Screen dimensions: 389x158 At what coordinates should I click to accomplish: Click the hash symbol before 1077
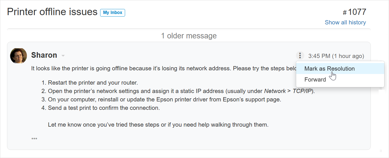(345, 13)
